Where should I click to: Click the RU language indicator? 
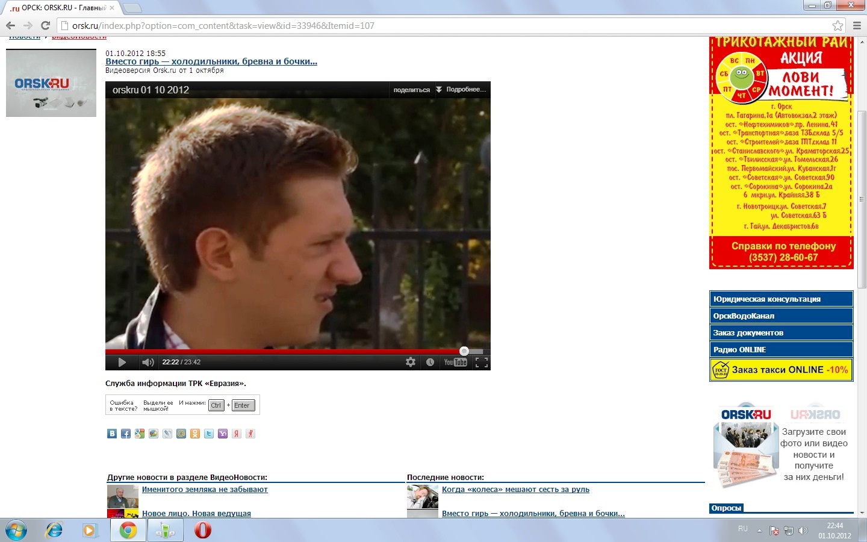click(743, 529)
